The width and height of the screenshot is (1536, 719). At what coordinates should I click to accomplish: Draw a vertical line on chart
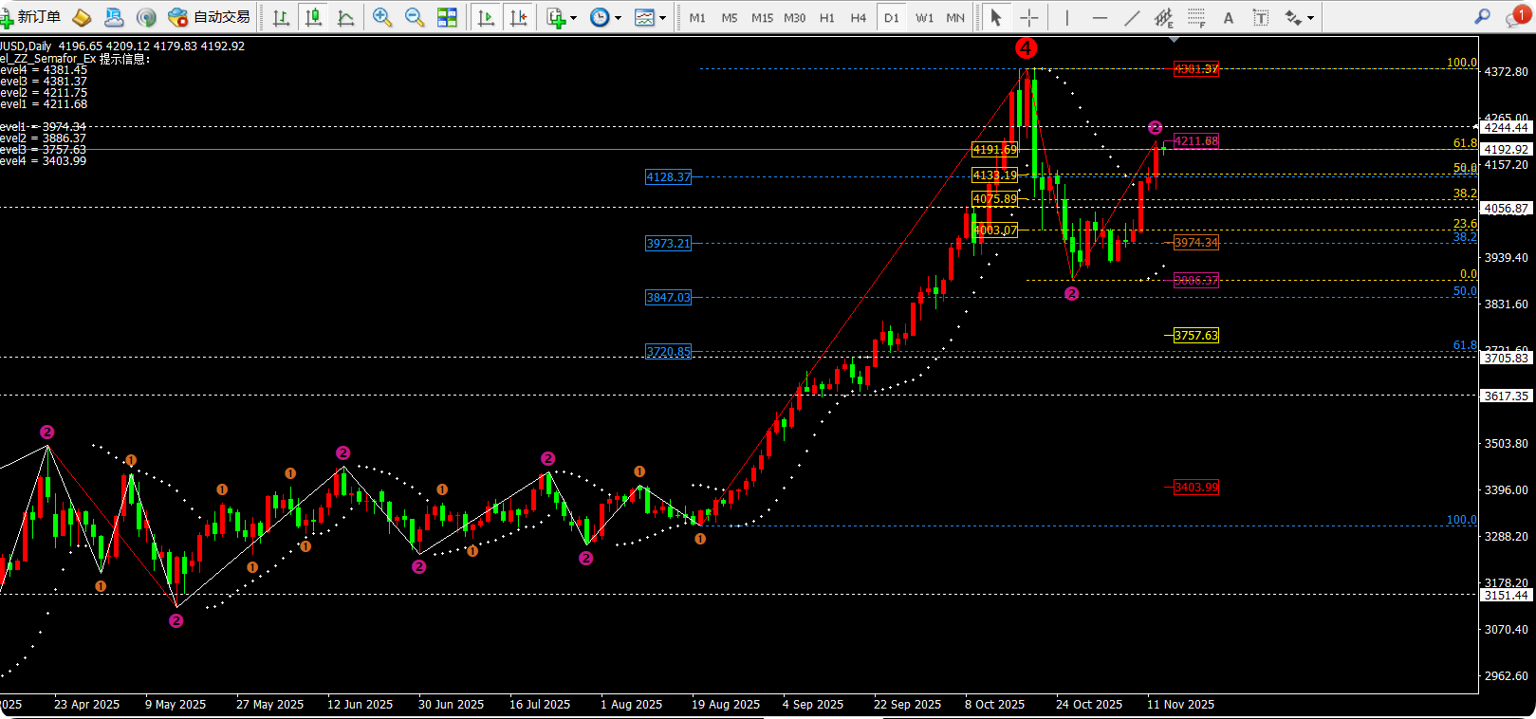click(x=1067, y=17)
